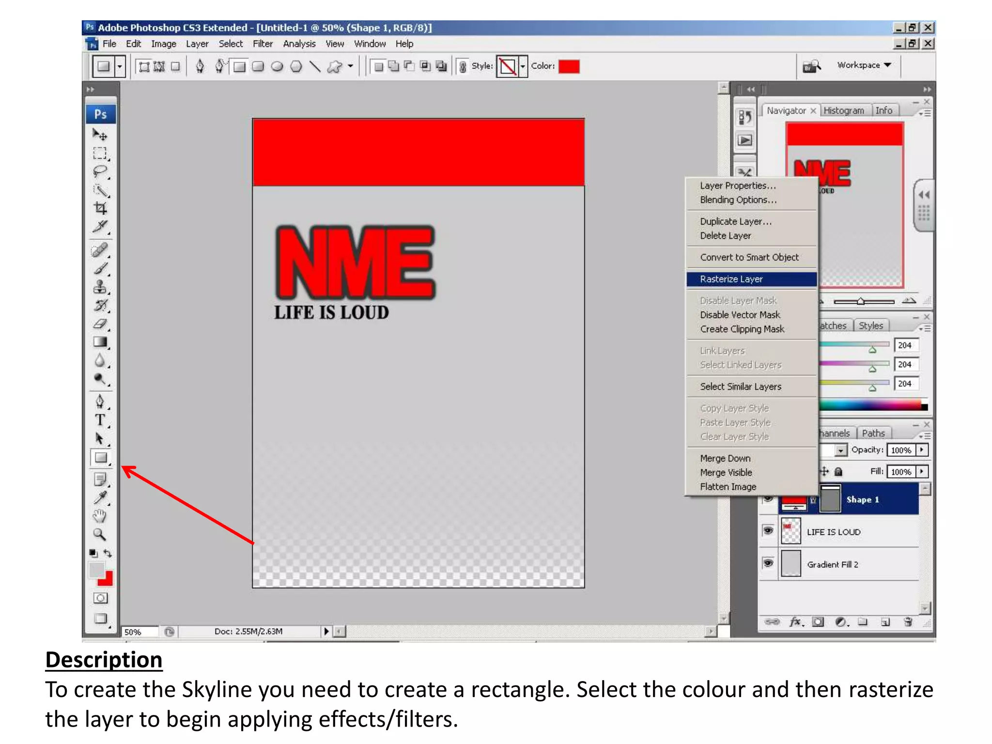Choose the Line shape in options bar
Viewport: 992px width, 744px height.
315,66
